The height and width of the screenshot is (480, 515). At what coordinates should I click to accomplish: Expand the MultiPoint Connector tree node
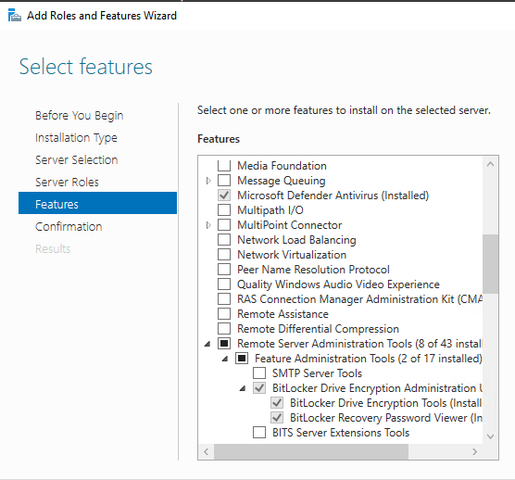coord(208,225)
